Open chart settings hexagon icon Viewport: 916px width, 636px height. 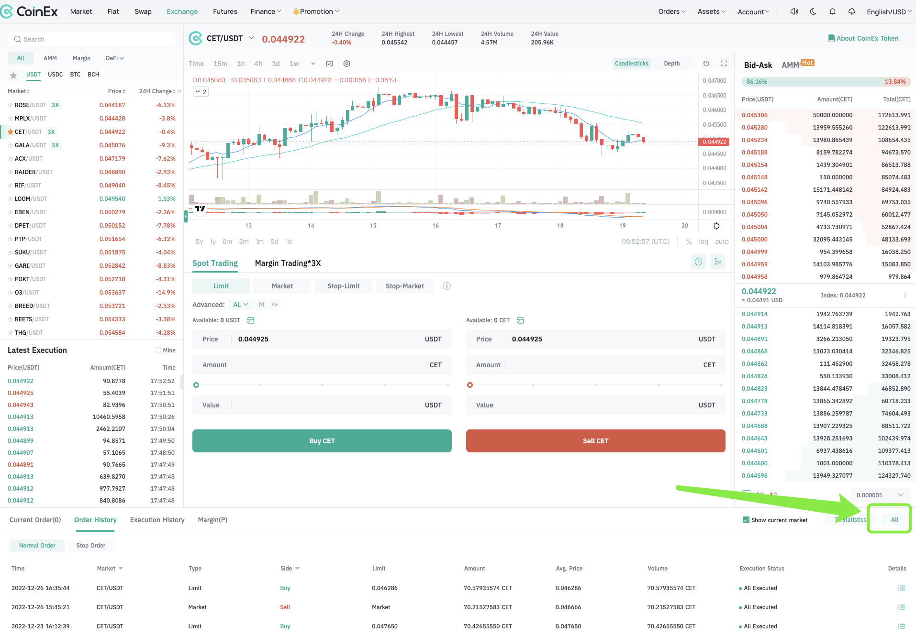point(347,64)
